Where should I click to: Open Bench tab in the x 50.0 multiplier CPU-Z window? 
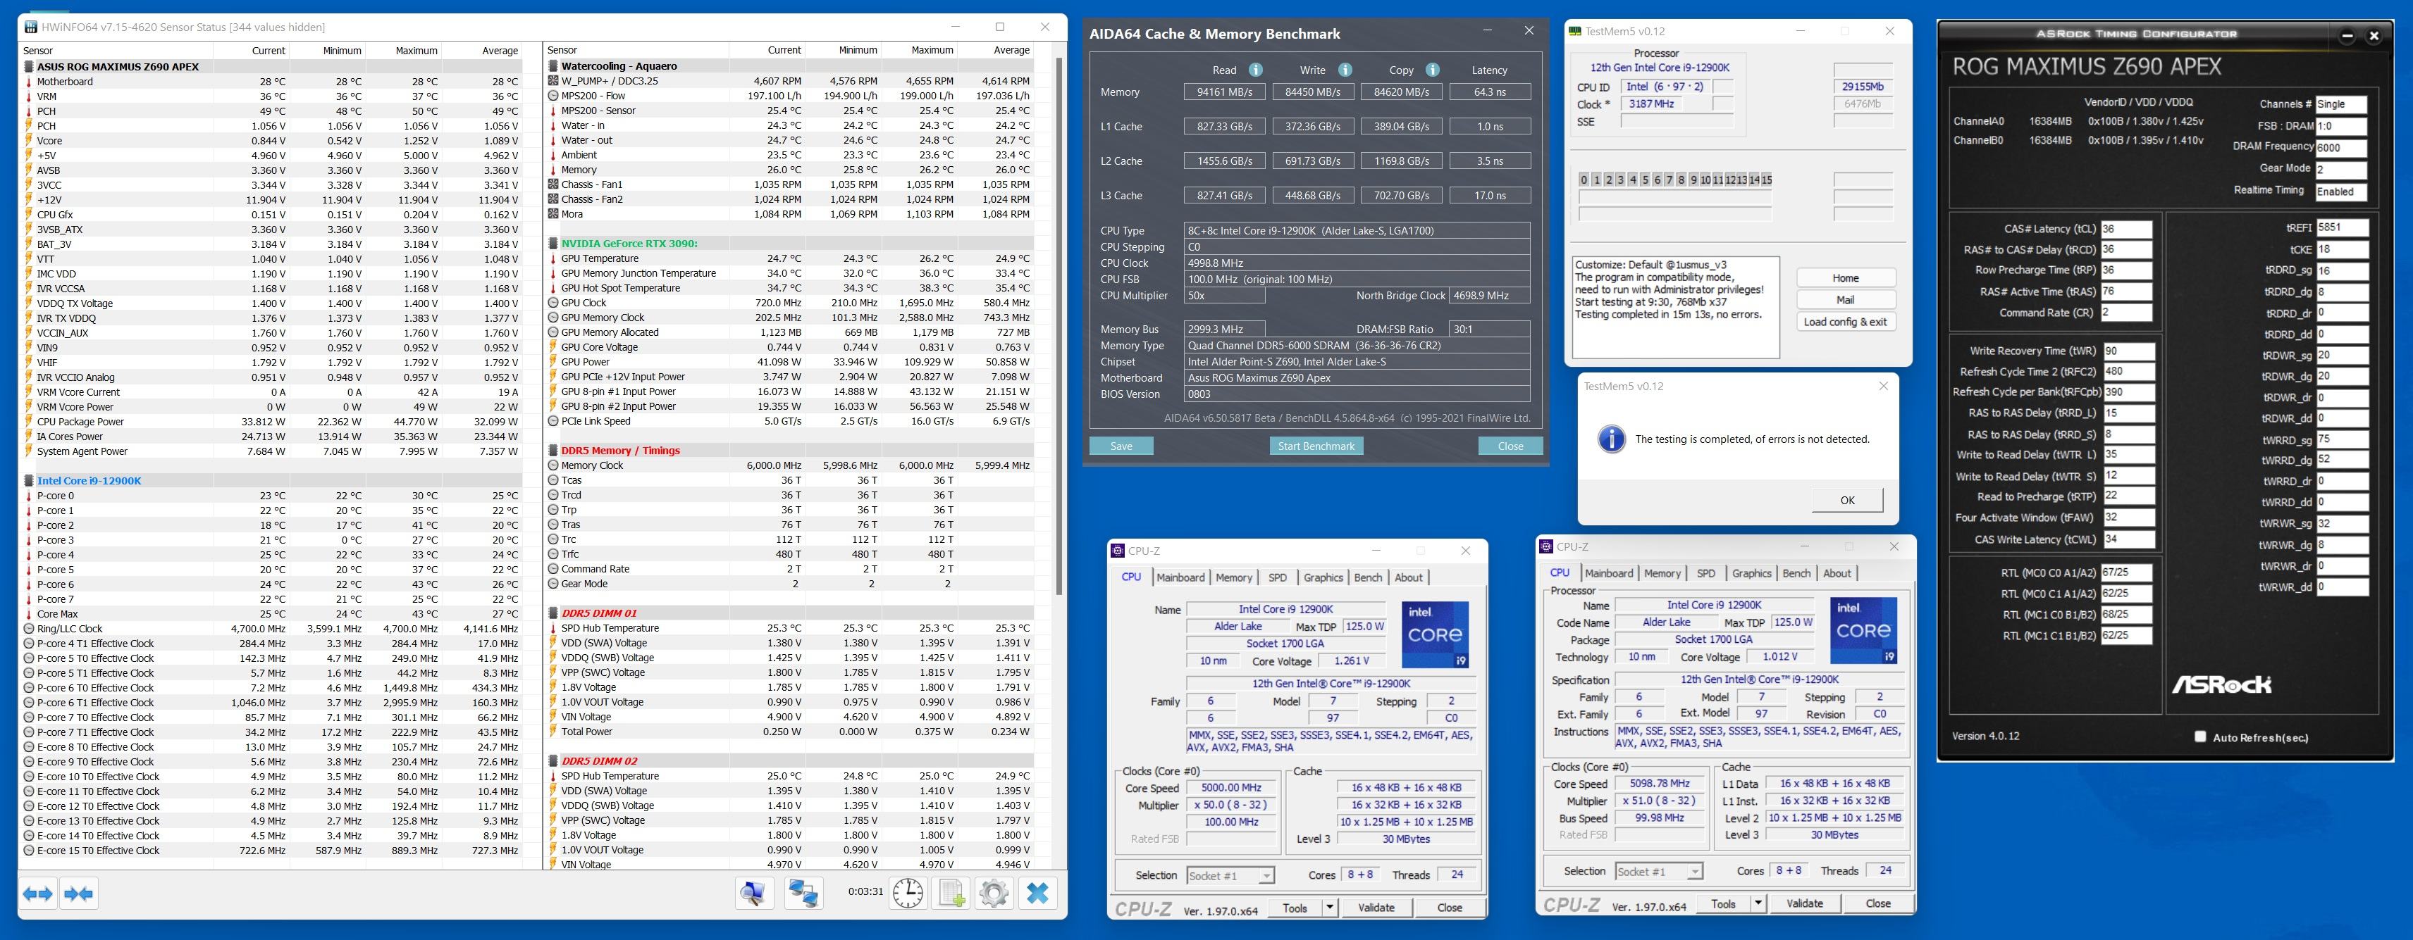(x=1368, y=577)
